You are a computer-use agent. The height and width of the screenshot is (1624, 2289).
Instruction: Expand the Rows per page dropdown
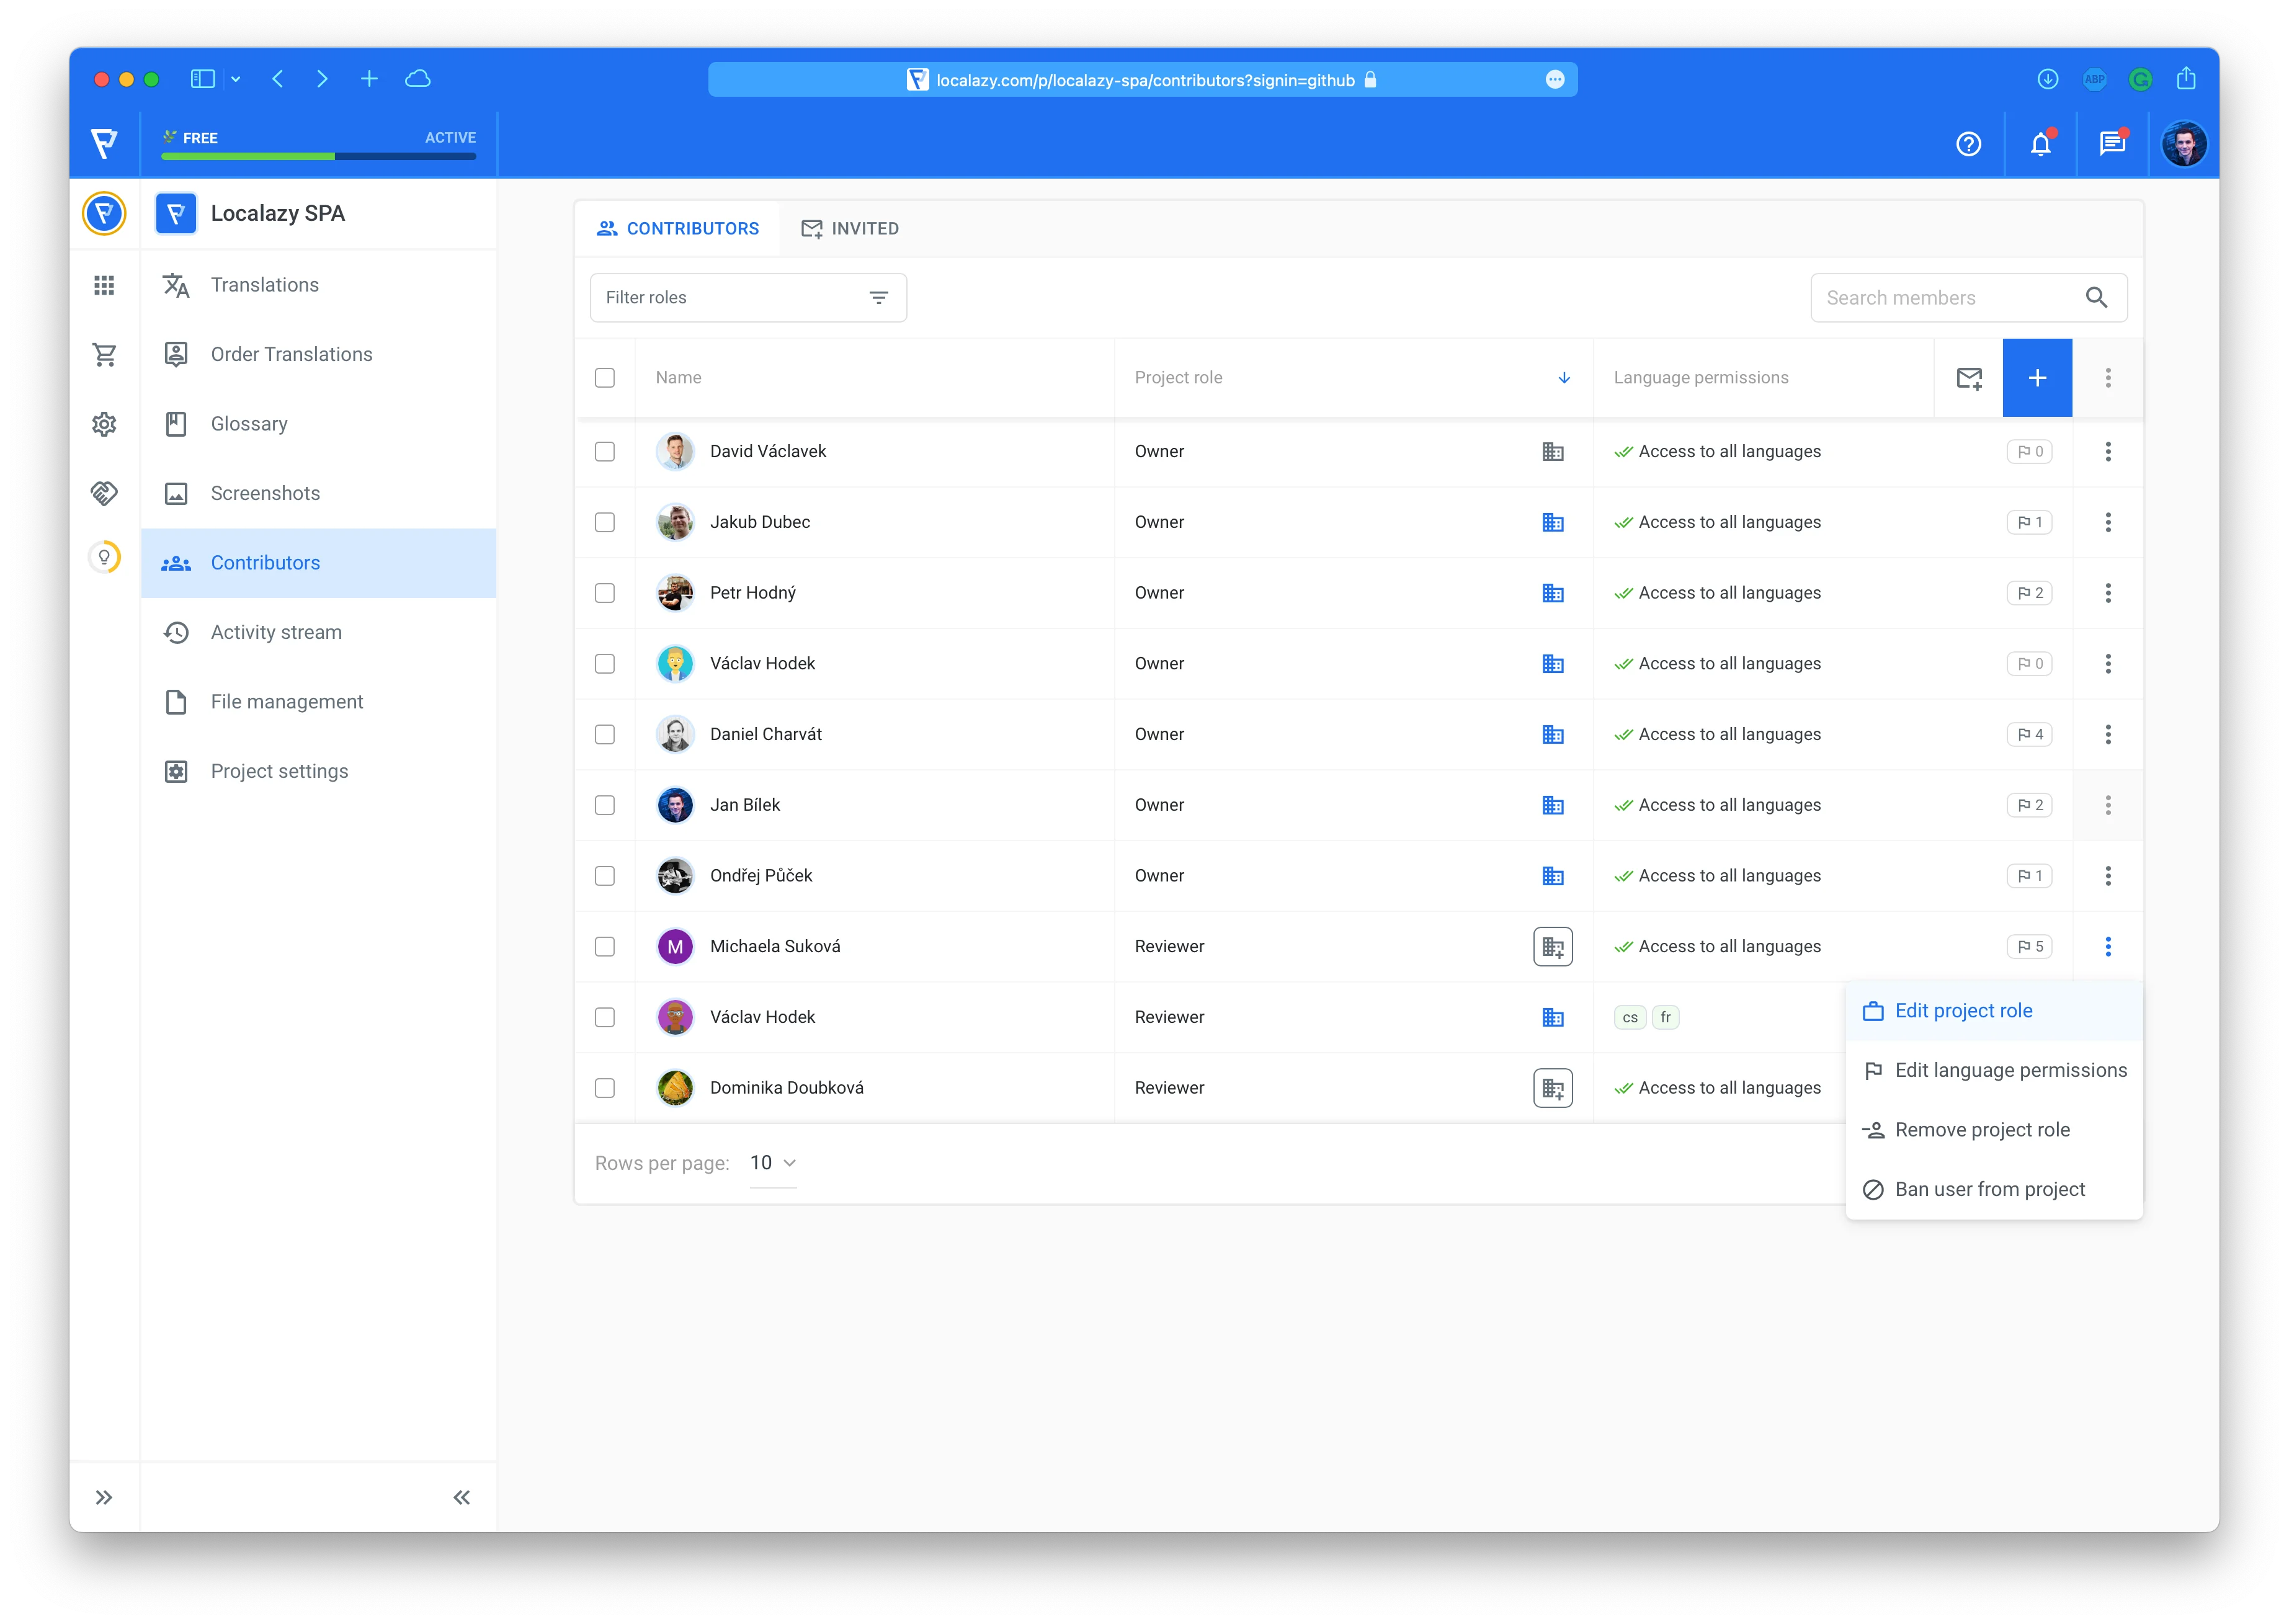click(773, 1163)
